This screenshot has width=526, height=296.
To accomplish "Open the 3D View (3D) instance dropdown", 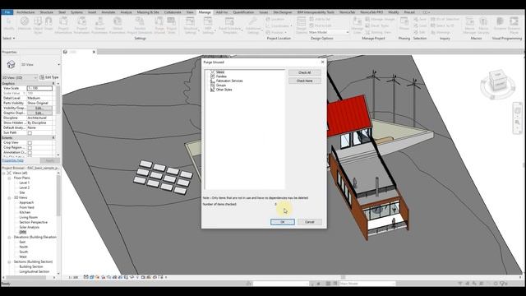I will pos(20,77).
